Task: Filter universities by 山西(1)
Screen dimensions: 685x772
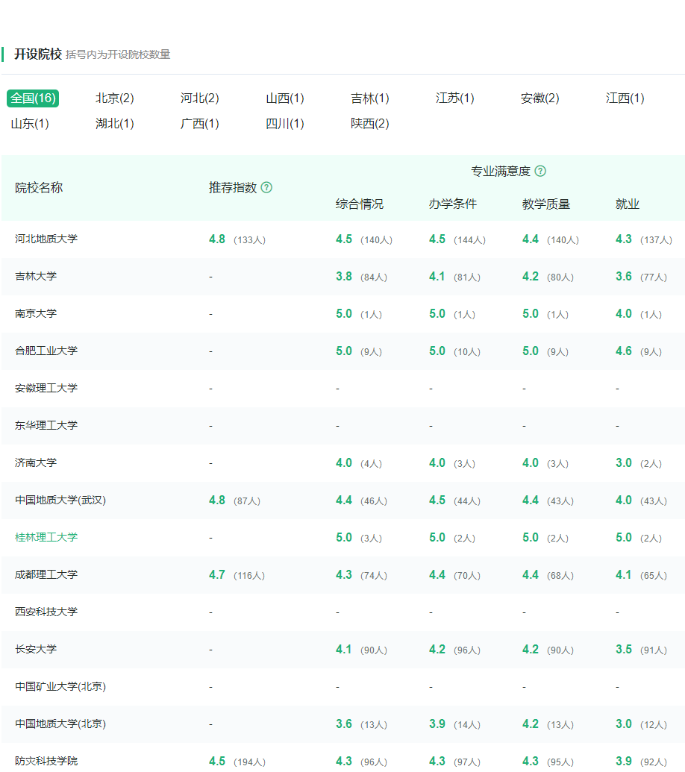Action: 284,98
